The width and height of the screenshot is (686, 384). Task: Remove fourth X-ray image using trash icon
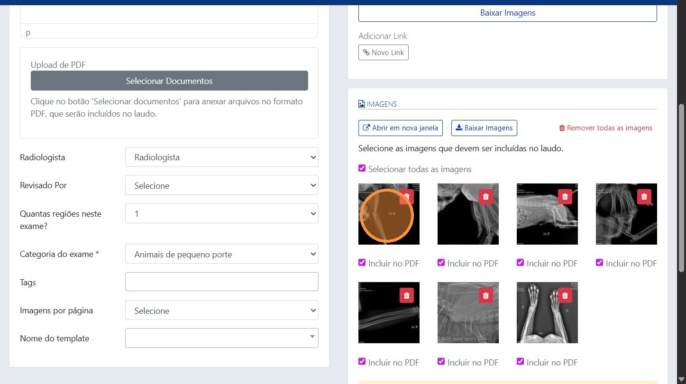click(x=644, y=197)
